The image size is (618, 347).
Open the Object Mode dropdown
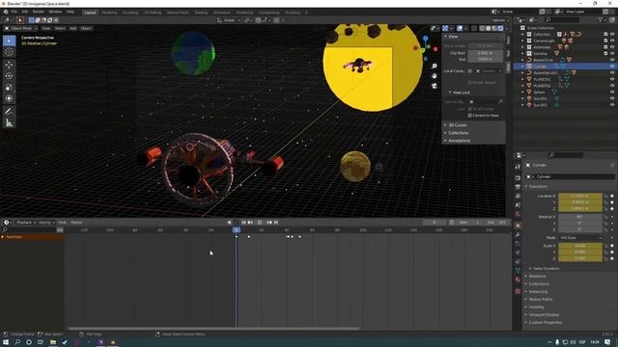click(x=20, y=28)
